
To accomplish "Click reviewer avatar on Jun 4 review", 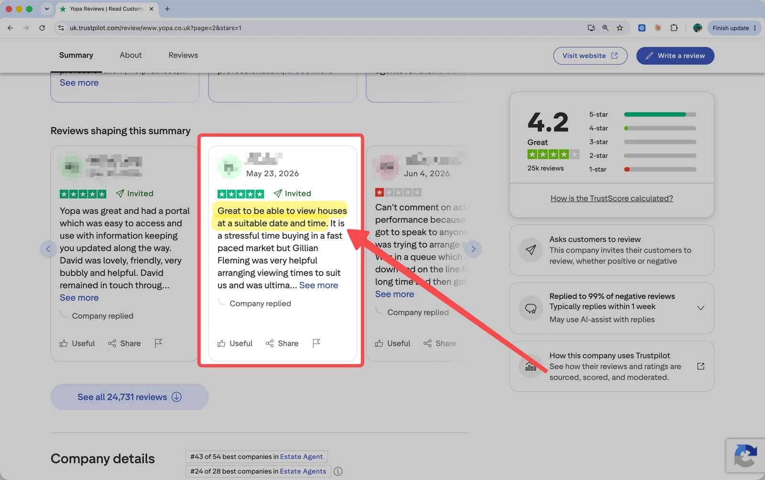I will click(x=387, y=167).
